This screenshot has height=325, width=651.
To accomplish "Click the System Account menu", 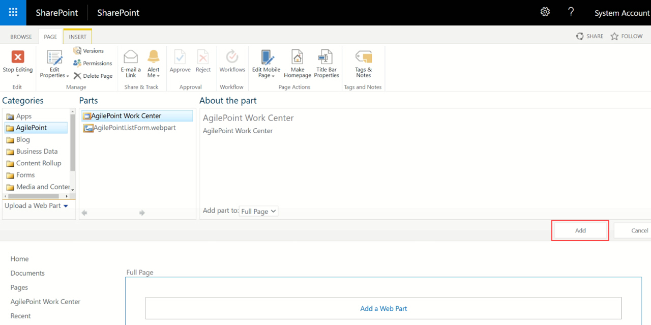I will pos(622,13).
